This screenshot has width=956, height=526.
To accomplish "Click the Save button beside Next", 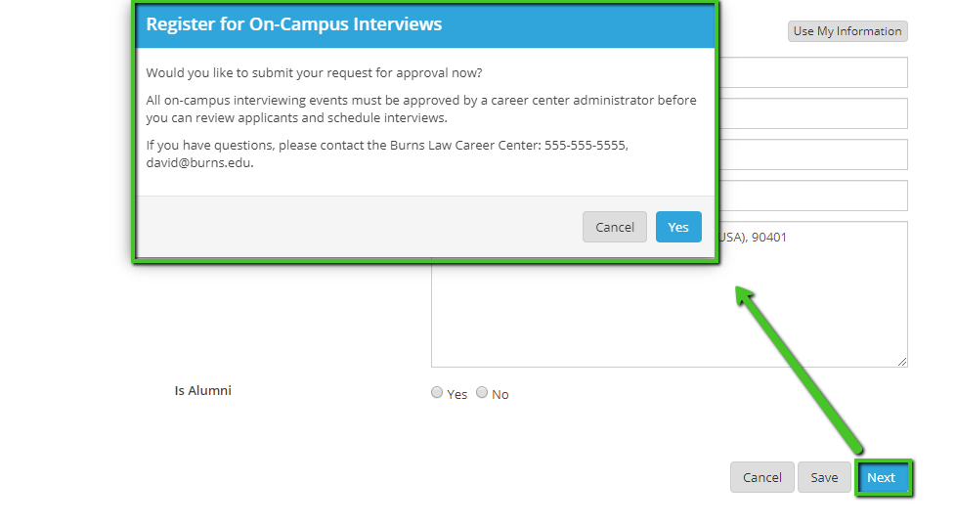I will (x=824, y=477).
